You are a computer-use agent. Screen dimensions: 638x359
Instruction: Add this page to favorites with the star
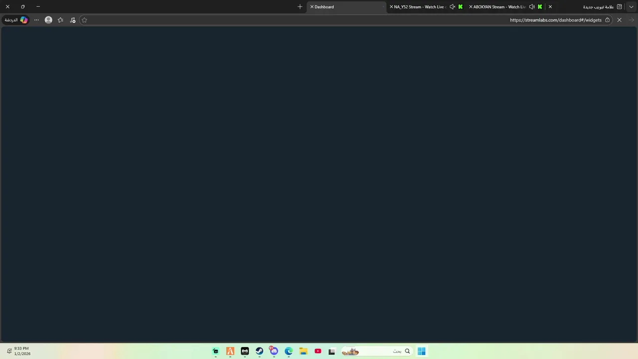click(x=84, y=20)
